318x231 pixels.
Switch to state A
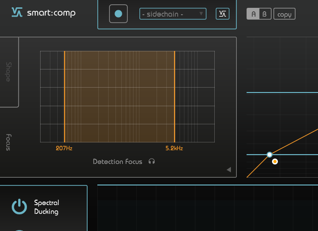253,14
